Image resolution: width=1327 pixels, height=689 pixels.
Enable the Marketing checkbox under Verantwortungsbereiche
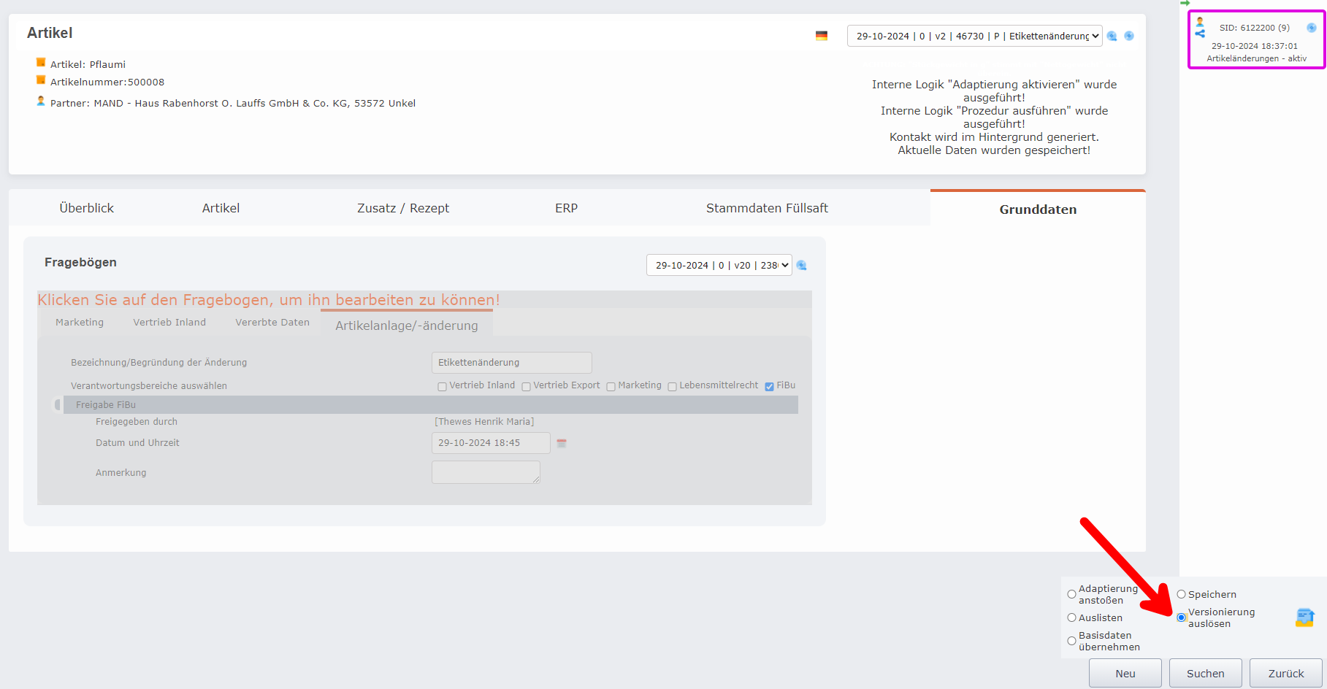[611, 385]
